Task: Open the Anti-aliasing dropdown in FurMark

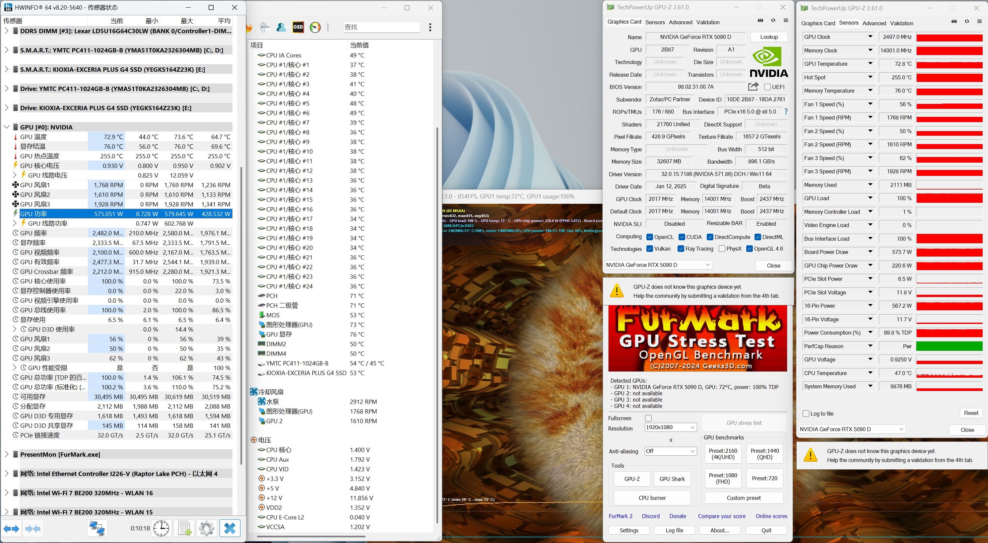Action: point(670,451)
